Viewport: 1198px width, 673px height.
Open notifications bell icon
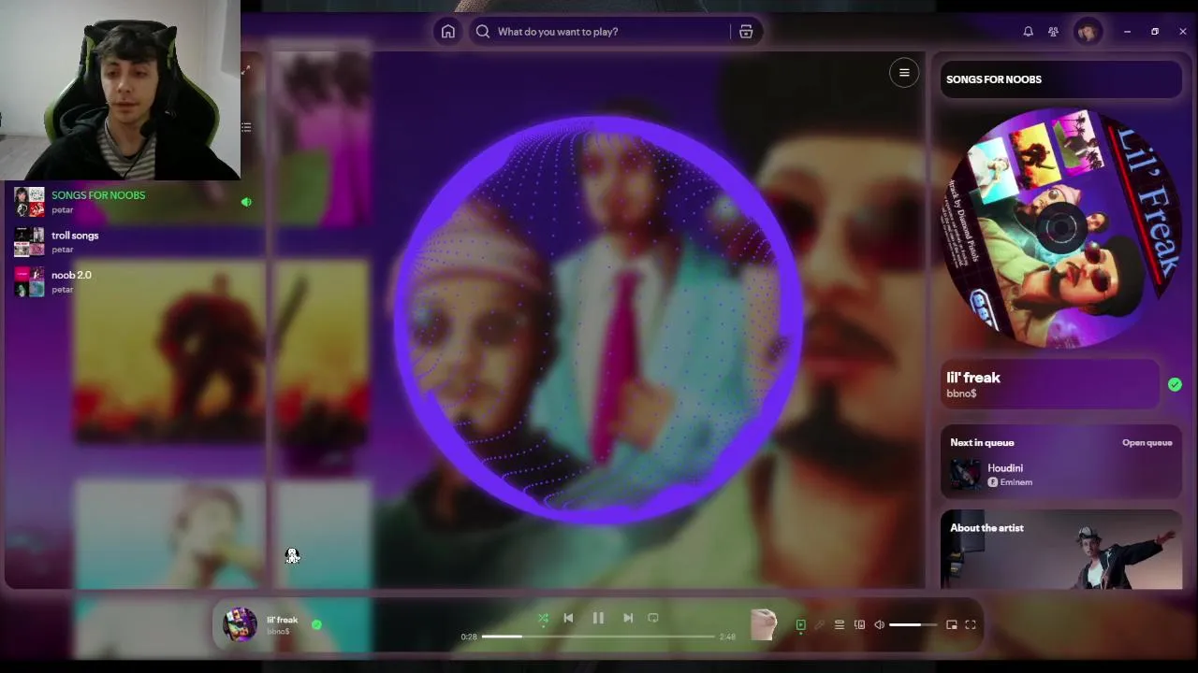tap(1028, 32)
